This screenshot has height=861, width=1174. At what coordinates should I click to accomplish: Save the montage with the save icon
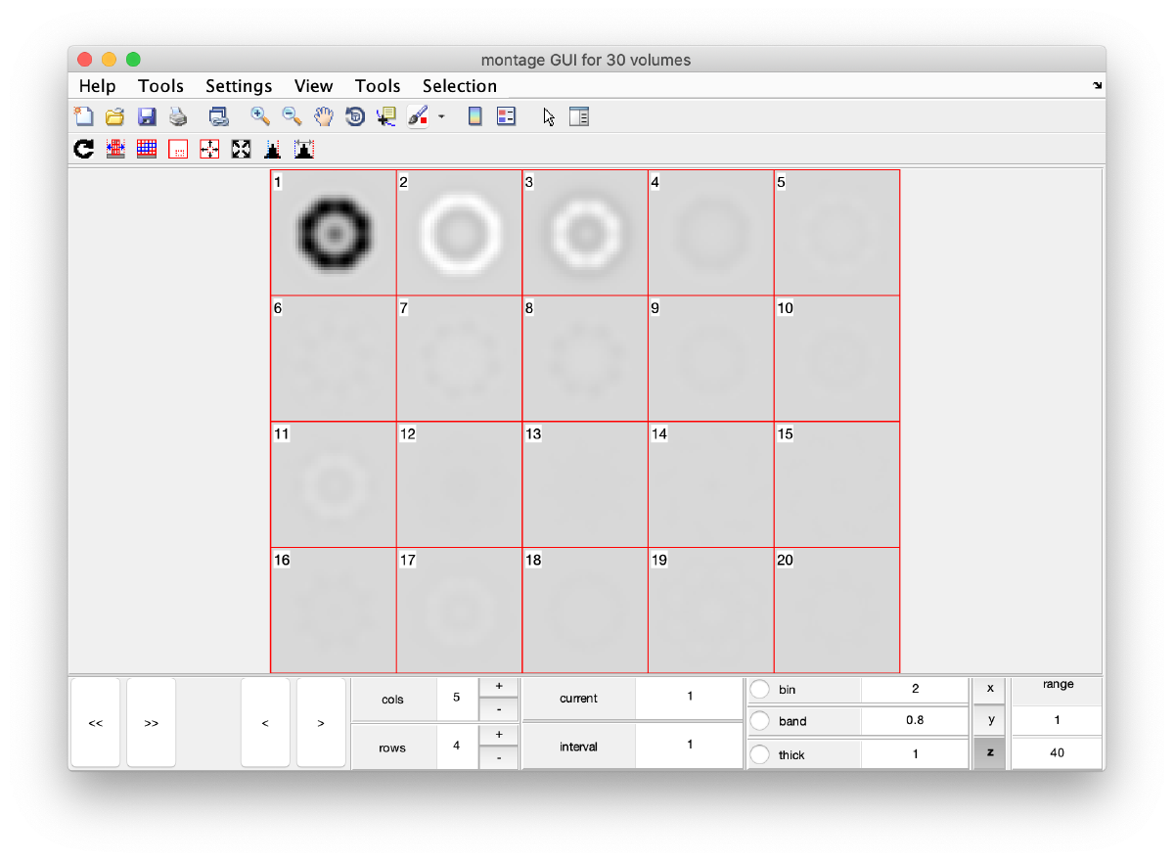click(147, 116)
